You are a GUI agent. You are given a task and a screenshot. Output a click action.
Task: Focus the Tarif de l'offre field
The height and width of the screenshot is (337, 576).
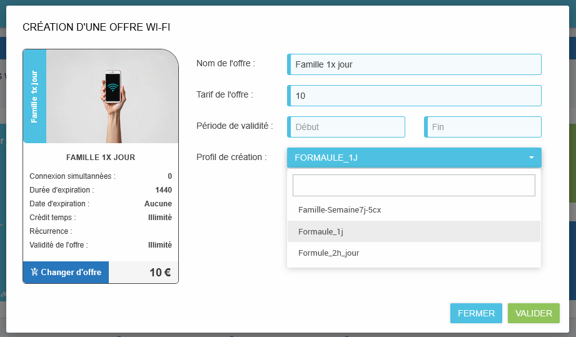pyautogui.click(x=414, y=96)
